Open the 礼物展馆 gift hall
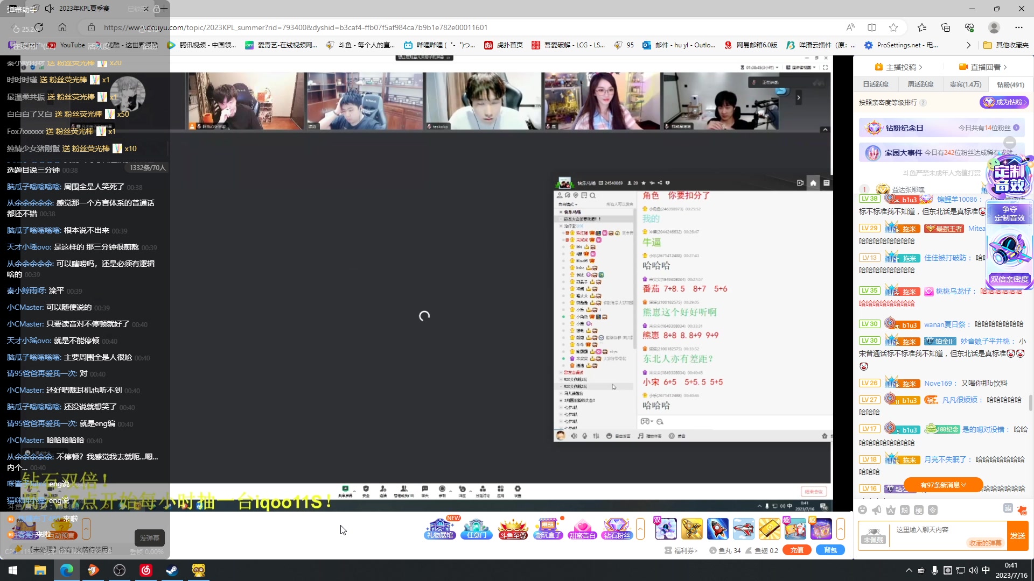 (x=440, y=528)
